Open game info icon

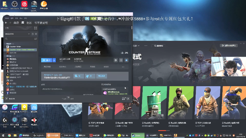(x=121, y=60)
